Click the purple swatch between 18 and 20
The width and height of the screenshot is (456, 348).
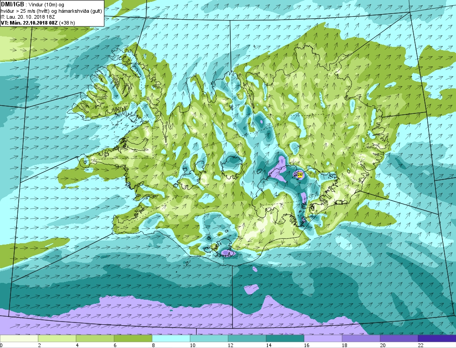361,338
